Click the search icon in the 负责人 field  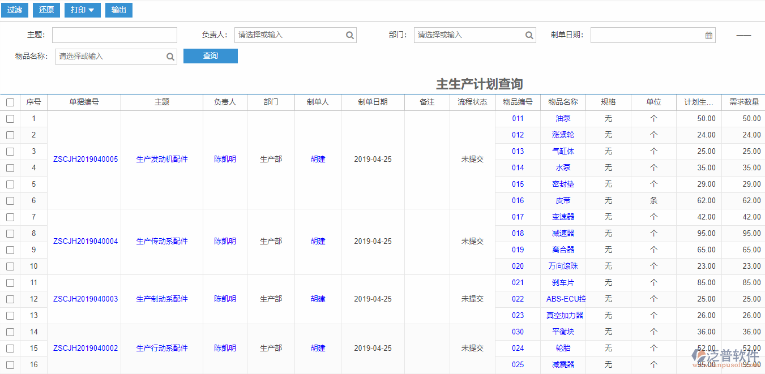pyautogui.click(x=349, y=35)
